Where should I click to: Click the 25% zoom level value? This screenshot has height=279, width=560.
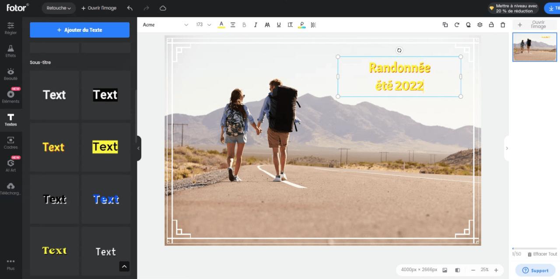(484, 270)
